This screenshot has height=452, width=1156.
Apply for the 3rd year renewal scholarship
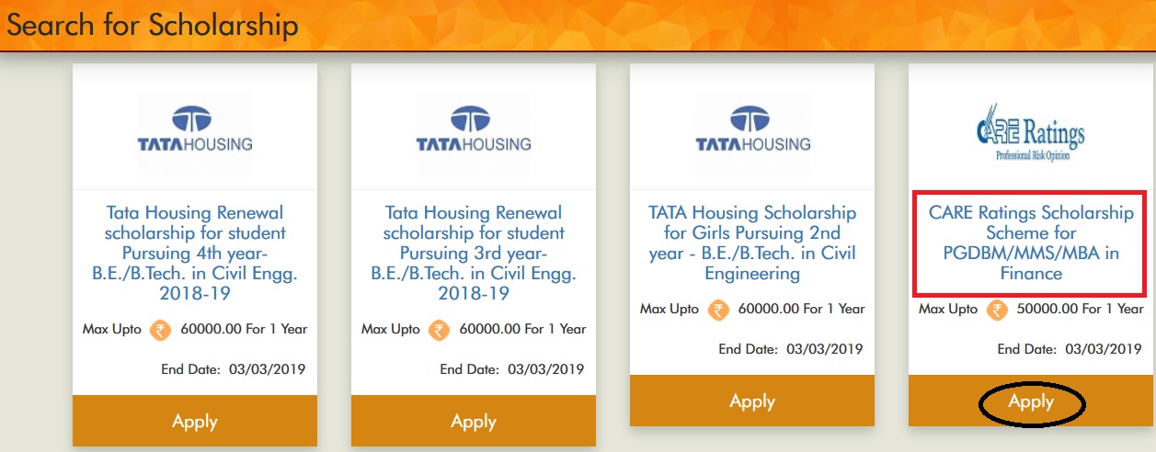474,422
